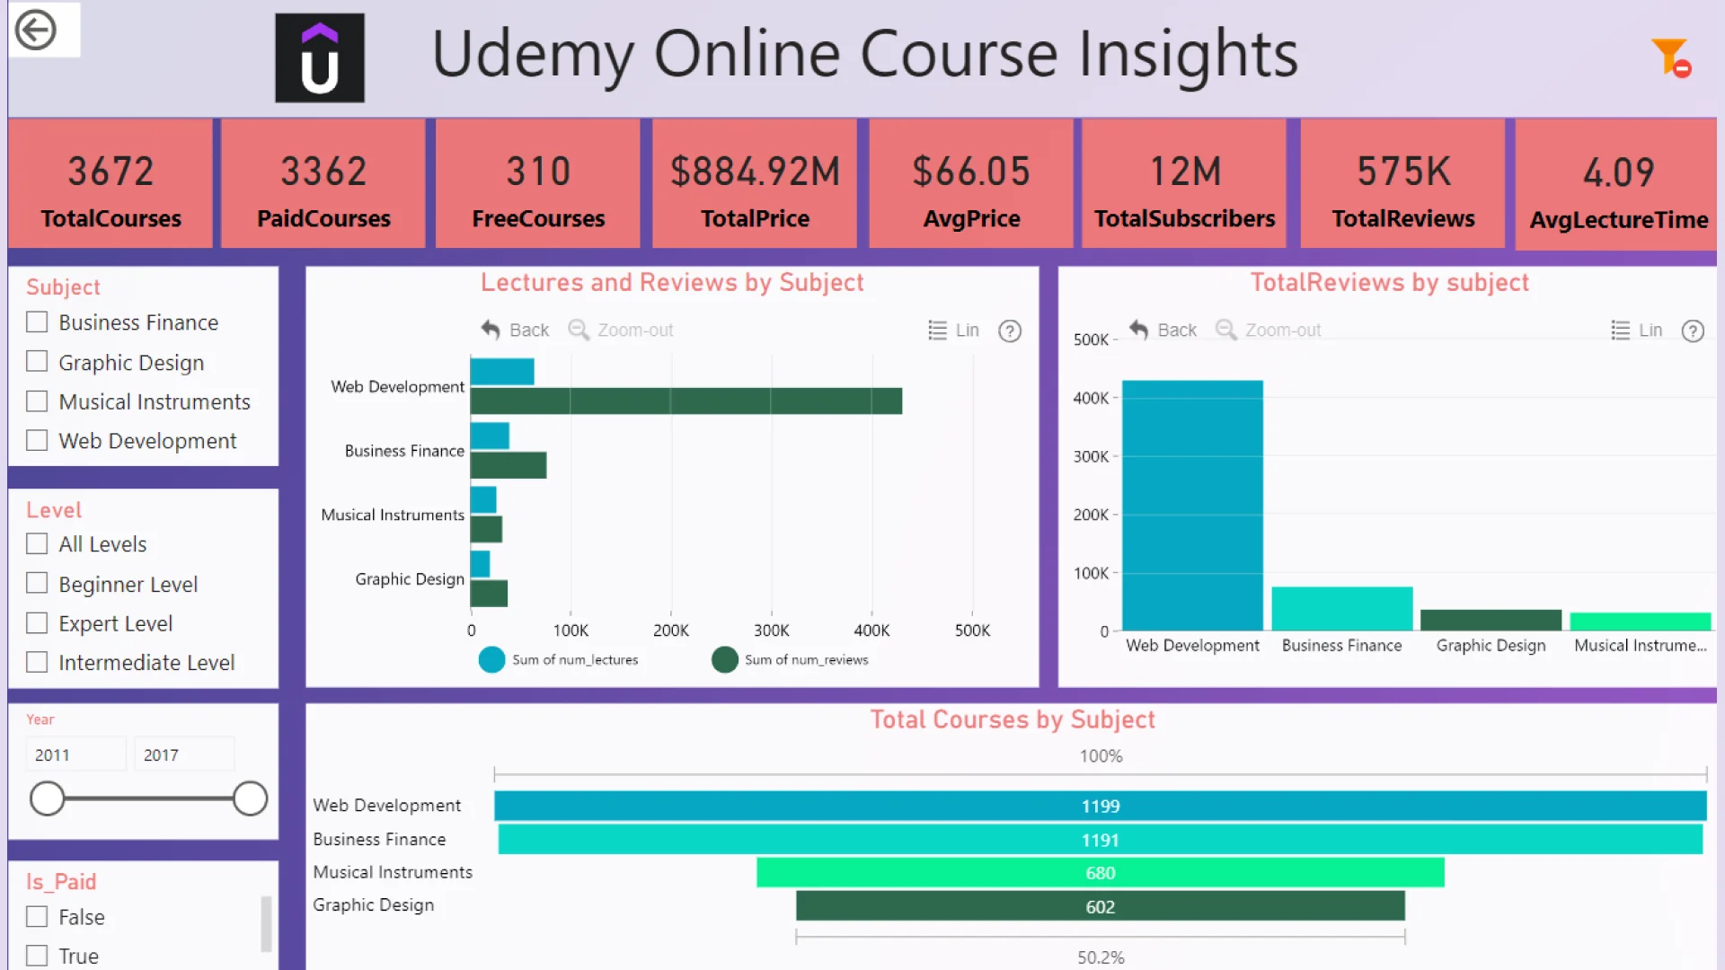
Task: Click Musical Instruments lectures bar in horizontal chart
Action: pos(483,499)
